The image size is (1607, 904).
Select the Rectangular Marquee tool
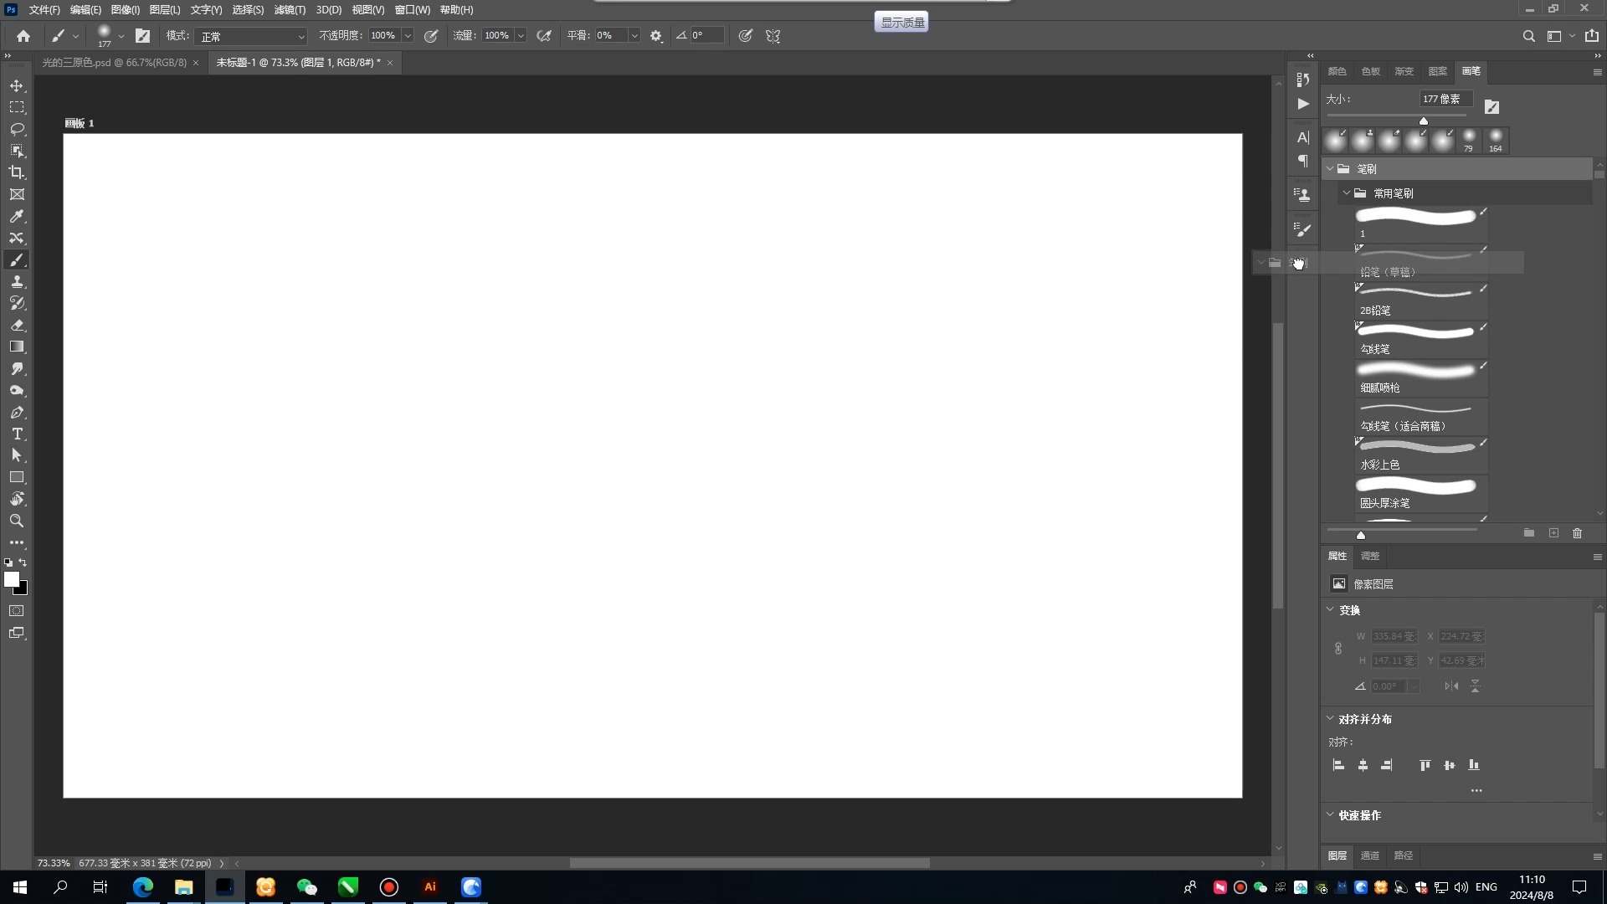coord(17,107)
